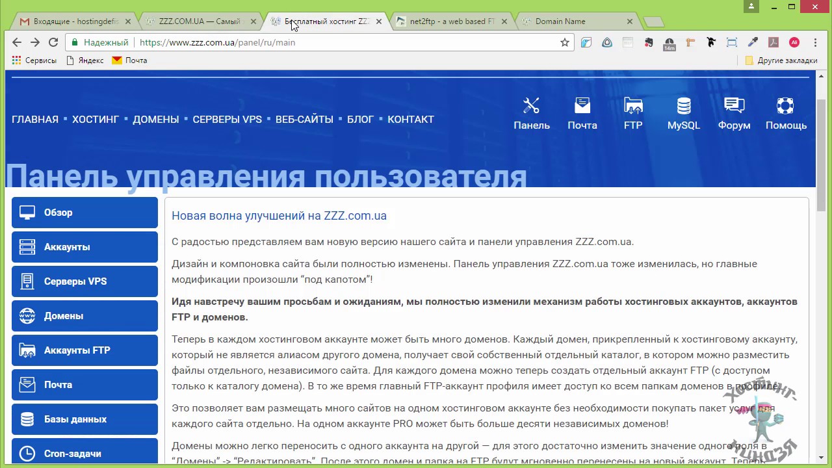832x468 pixels.
Task: Open the Chrome three-dot menu
Action: click(815, 42)
